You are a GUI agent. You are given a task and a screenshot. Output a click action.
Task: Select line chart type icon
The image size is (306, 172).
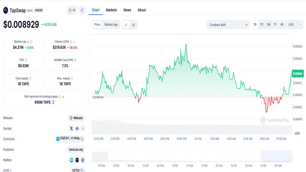126,25
